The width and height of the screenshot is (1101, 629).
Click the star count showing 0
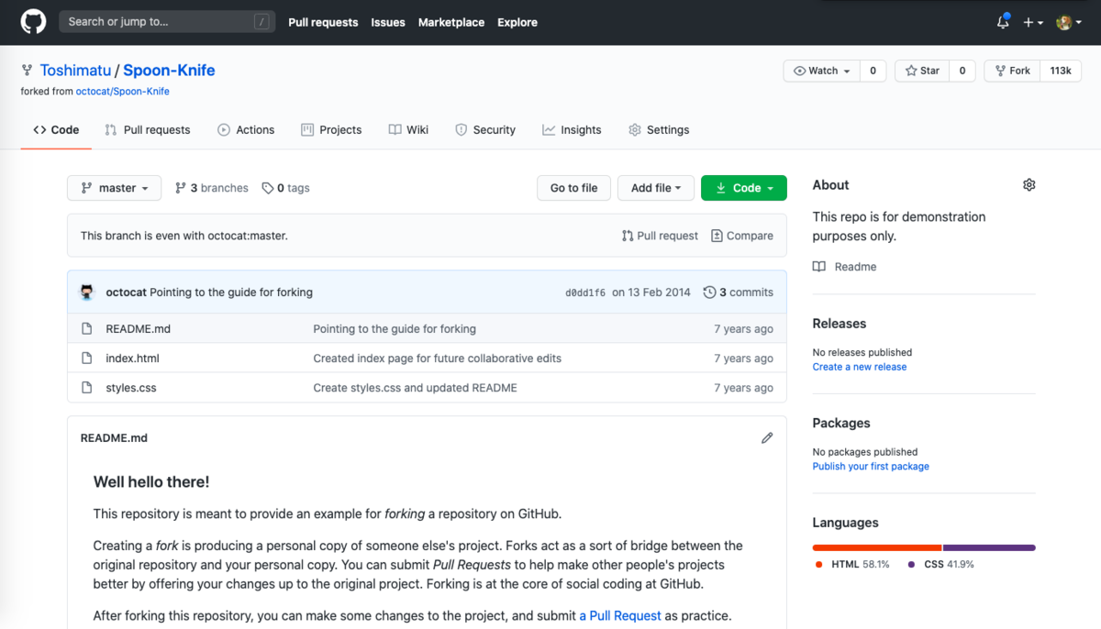point(962,71)
